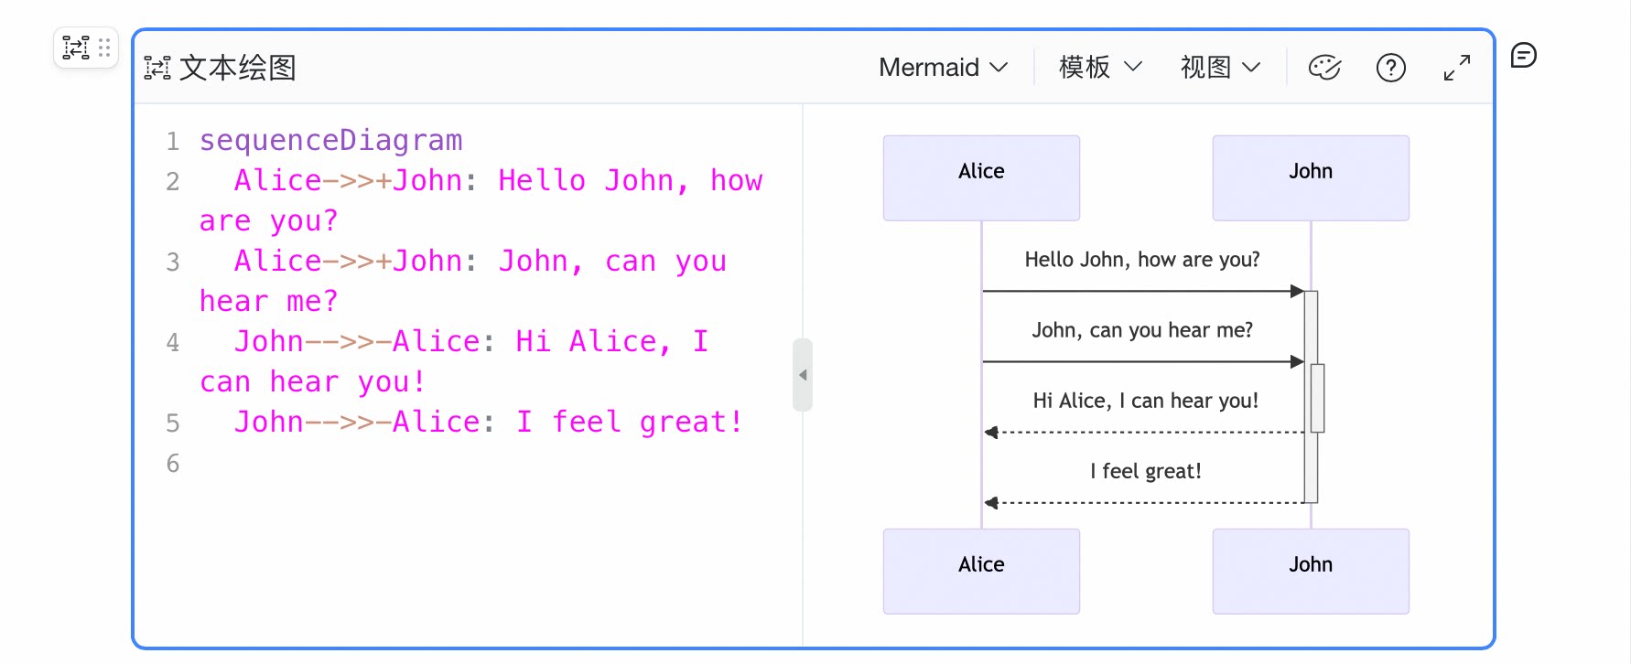Viewport: 1631px width, 664px height.
Task: Collapse the code editor panel arrow
Action: click(803, 375)
